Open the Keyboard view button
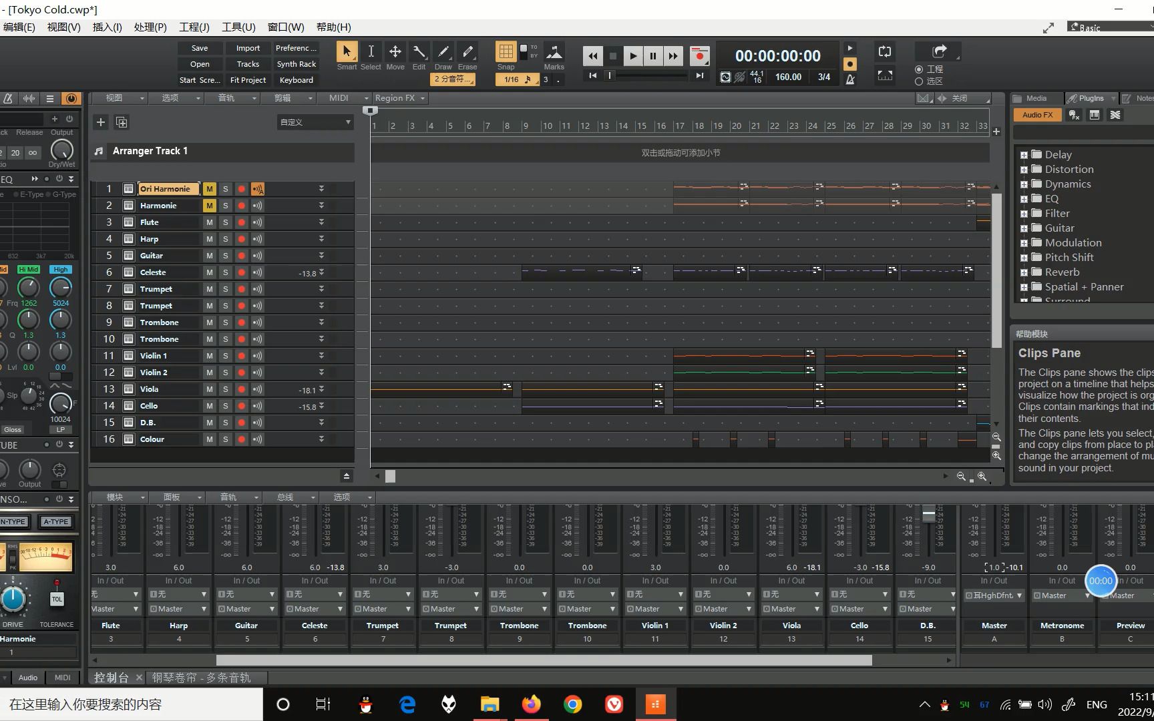Screen dimensions: 1154x721 click(x=297, y=80)
